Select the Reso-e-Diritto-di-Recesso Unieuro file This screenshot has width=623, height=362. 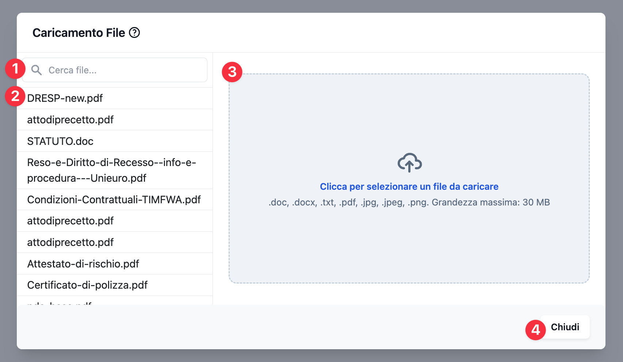[111, 170]
